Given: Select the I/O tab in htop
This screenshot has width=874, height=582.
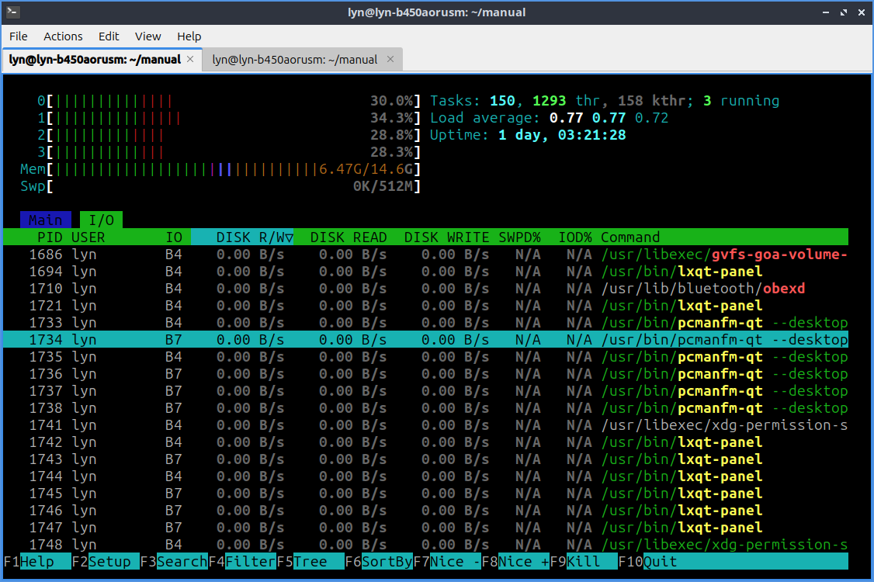Looking at the screenshot, I should click(101, 220).
